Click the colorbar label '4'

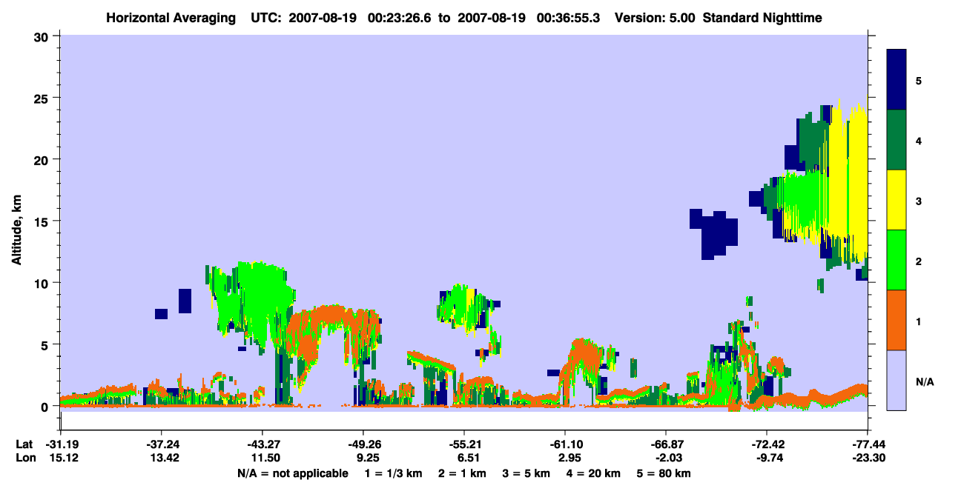(x=918, y=140)
